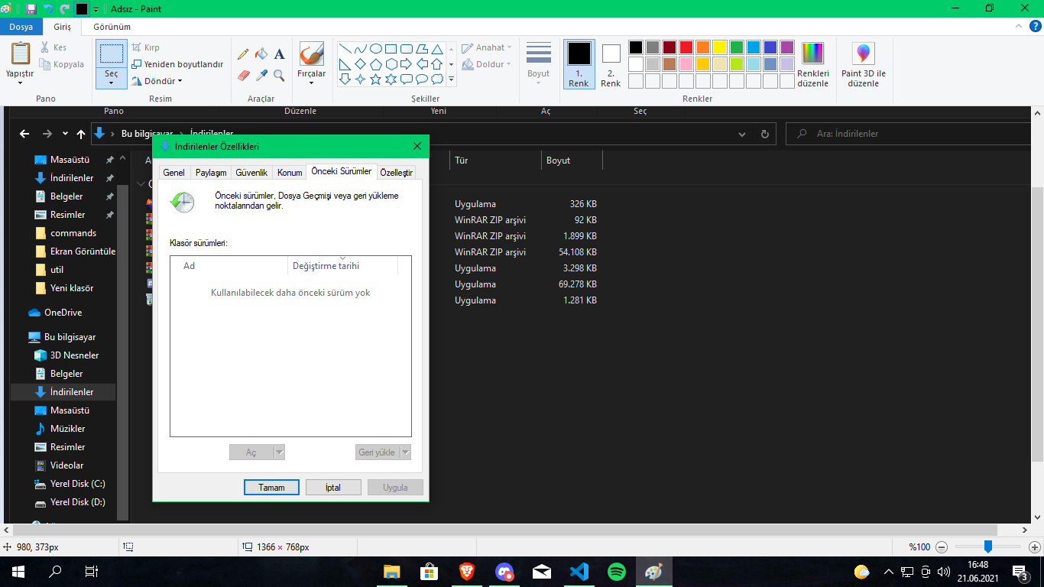1044x587 pixels.
Task: Open Renkleri düzenle color editor
Action: pyautogui.click(x=812, y=64)
